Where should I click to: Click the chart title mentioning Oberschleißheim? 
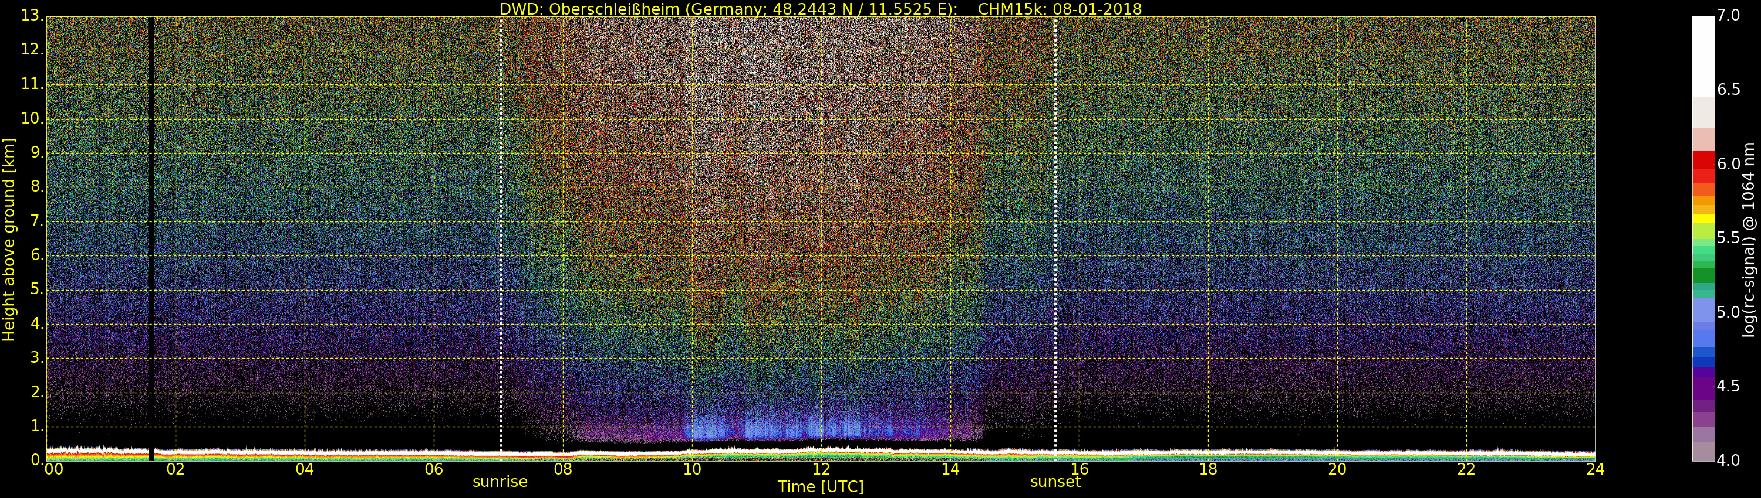tap(821, 9)
